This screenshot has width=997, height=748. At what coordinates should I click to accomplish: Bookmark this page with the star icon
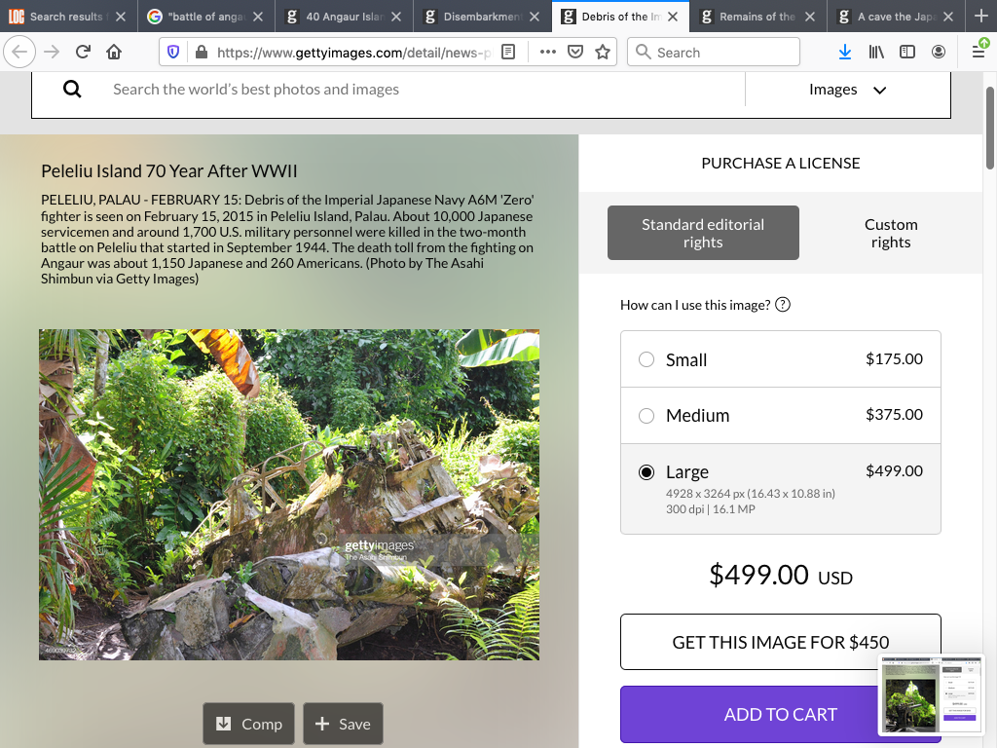click(603, 53)
